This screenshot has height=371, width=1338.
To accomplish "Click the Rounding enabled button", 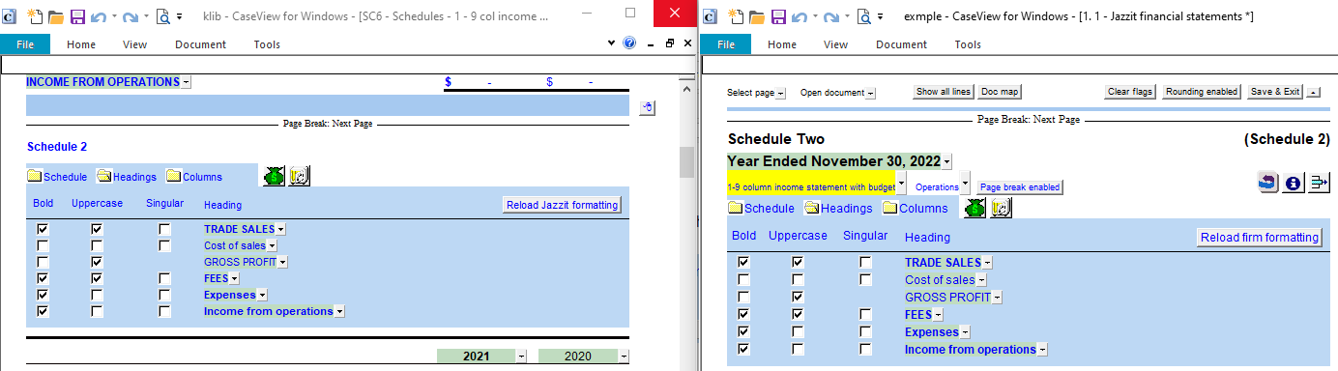I will [x=1202, y=92].
